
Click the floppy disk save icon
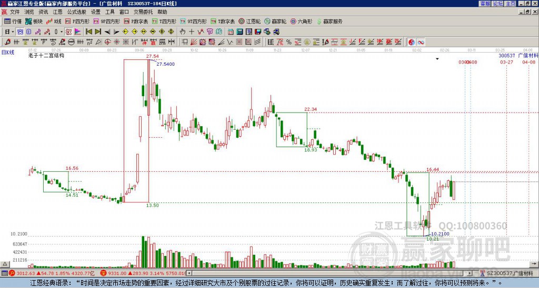(x=258, y=32)
